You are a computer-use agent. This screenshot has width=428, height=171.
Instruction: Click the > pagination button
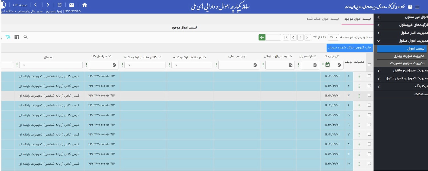300,37
